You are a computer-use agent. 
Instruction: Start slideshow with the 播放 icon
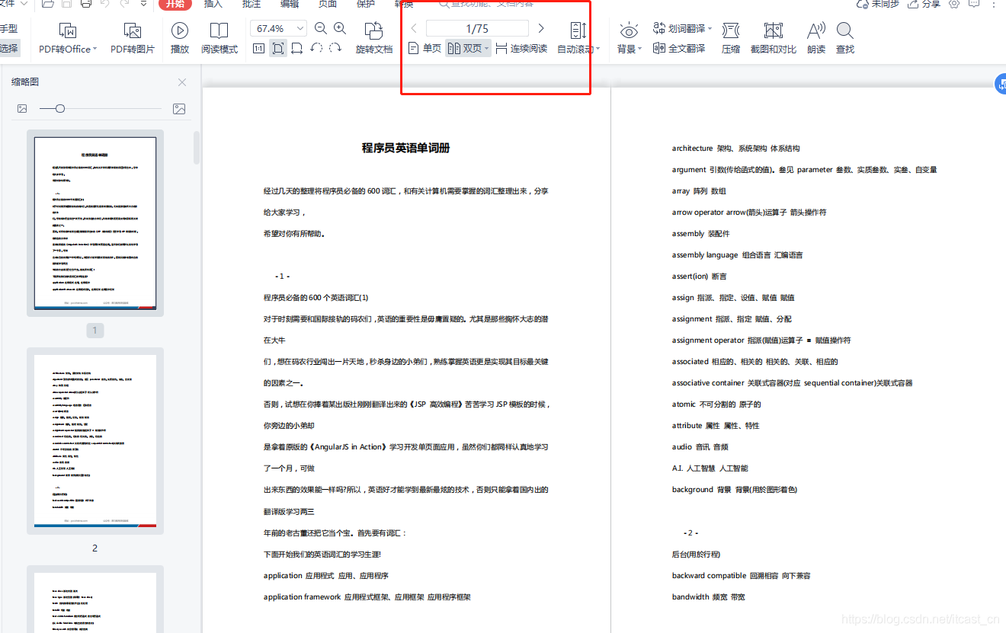click(x=180, y=30)
